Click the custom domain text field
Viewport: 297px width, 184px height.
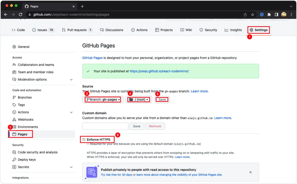click(x=105, y=126)
